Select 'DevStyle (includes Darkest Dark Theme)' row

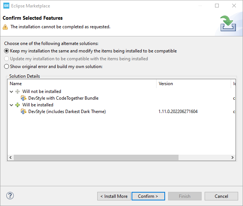pyautogui.click(x=121, y=112)
